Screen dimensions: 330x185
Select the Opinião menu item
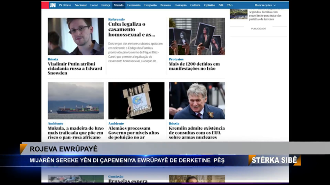coord(209,5)
